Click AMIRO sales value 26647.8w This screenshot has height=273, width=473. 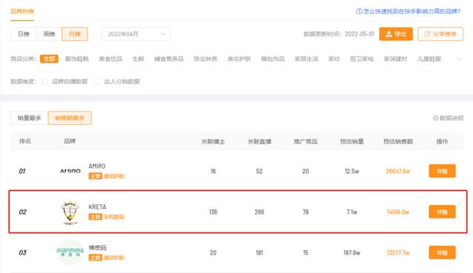click(x=398, y=171)
